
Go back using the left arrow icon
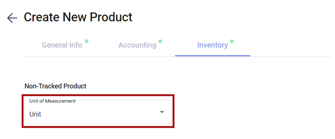click(12, 18)
